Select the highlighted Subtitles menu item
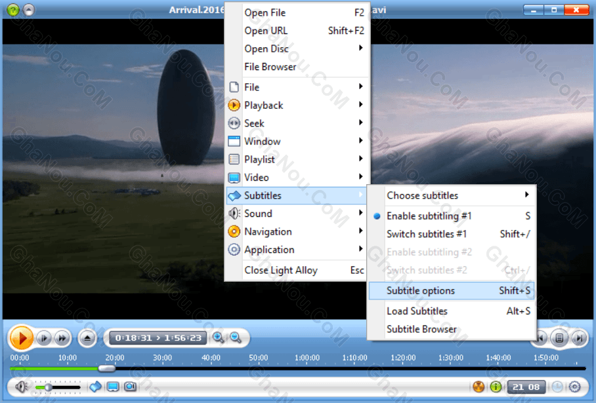Viewport: 596px width, 403px height. coord(297,195)
